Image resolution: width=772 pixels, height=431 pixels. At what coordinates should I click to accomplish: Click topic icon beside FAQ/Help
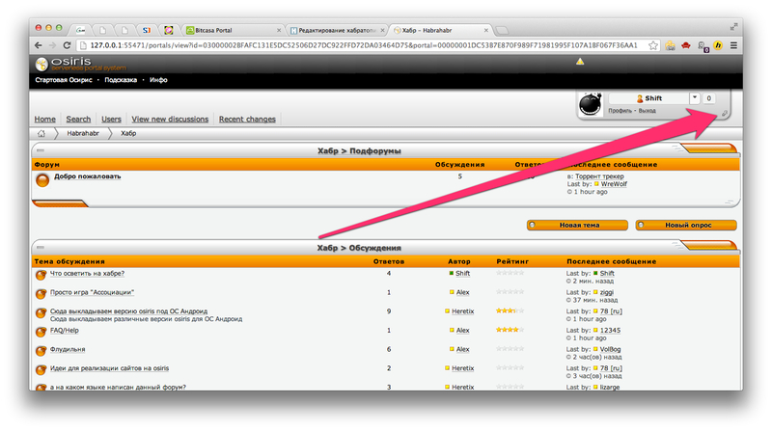pyautogui.click(x=41, y=332)
